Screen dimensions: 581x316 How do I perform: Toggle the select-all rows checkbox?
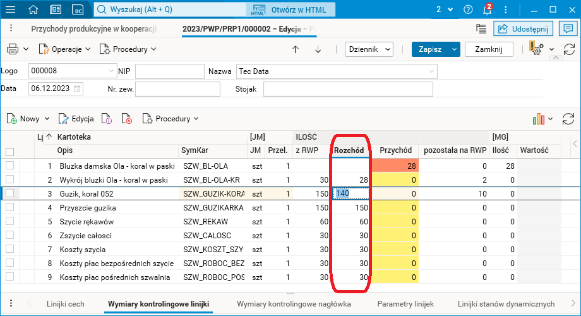pyautogui.click(x=10, y=152)
